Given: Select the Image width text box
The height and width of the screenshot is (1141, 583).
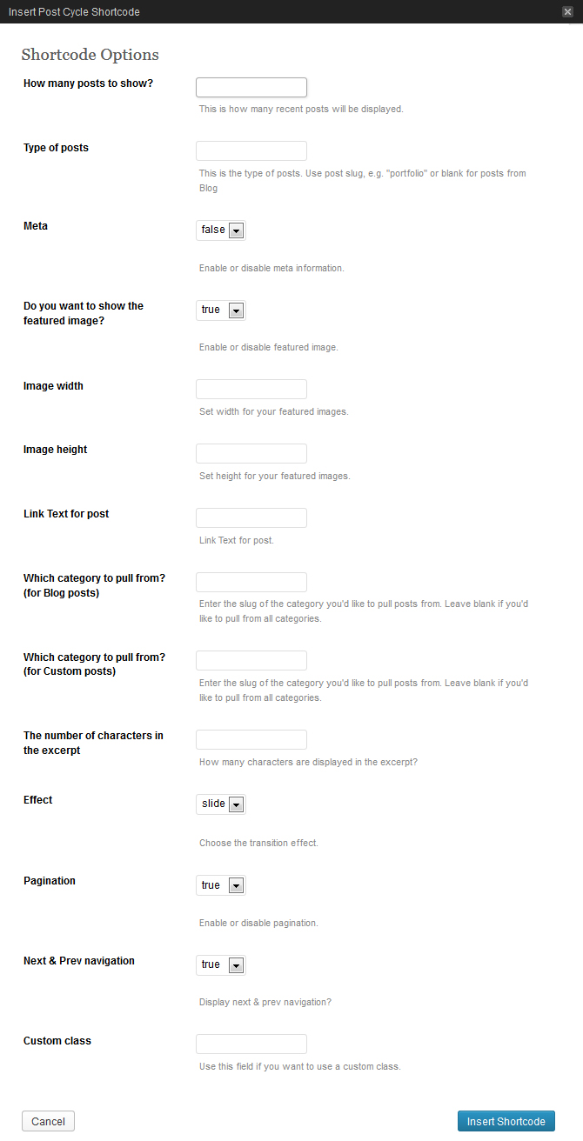Looking at the screenshot, I should pyautogui.click(x=251, y=389).
